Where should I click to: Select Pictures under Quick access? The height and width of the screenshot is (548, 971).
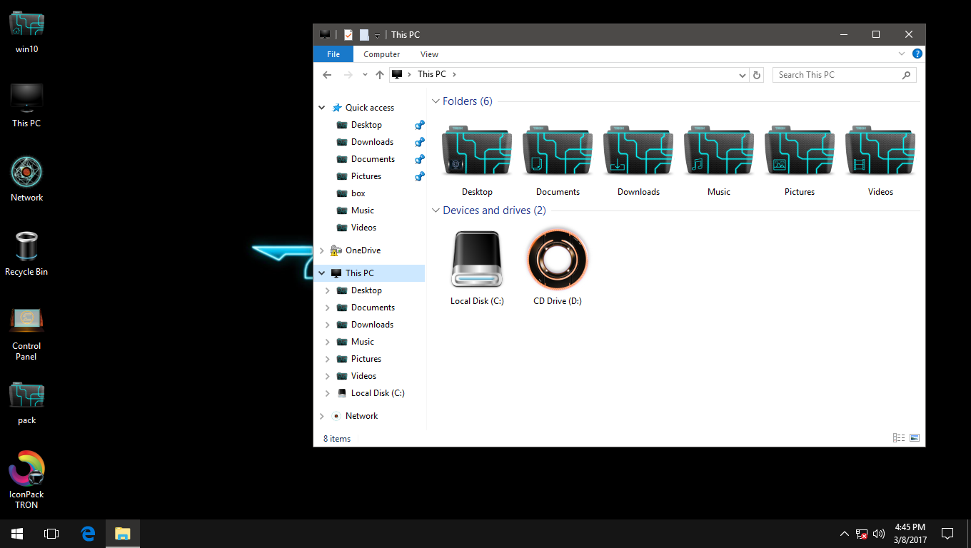366,176
